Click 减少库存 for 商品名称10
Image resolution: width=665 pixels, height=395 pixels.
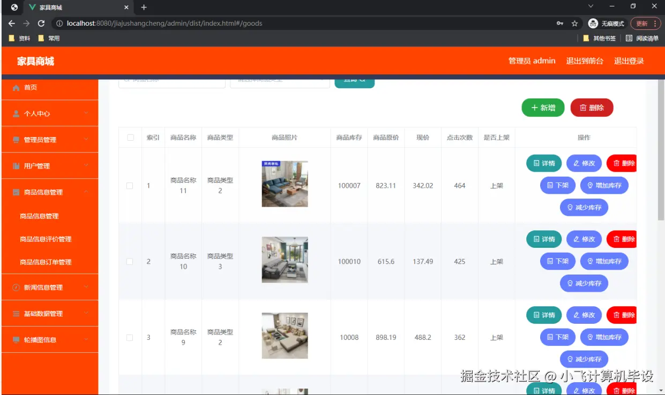point(584,283)
